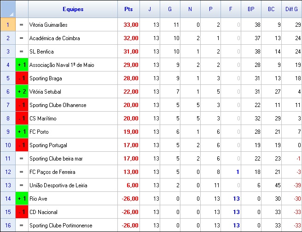
Task: Click the Diff G column header
Action: (x=292, y=9)
